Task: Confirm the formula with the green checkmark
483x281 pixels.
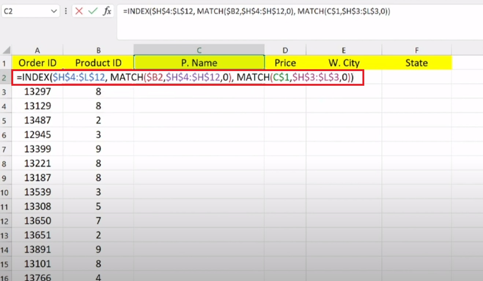Action: tap(93, 11)
